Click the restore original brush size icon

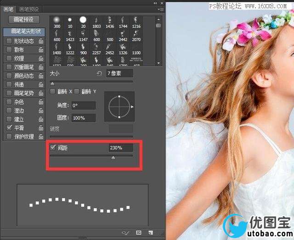coord(99,73)
